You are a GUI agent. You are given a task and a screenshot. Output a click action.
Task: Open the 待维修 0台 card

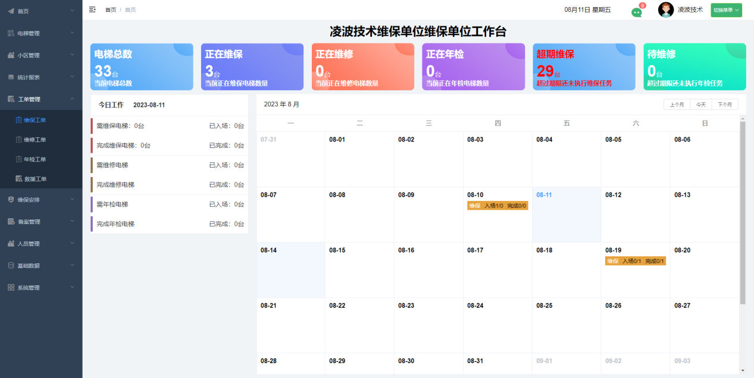(695, 67)
